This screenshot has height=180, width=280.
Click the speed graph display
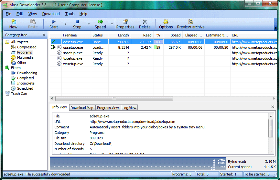tap(138, 164)
